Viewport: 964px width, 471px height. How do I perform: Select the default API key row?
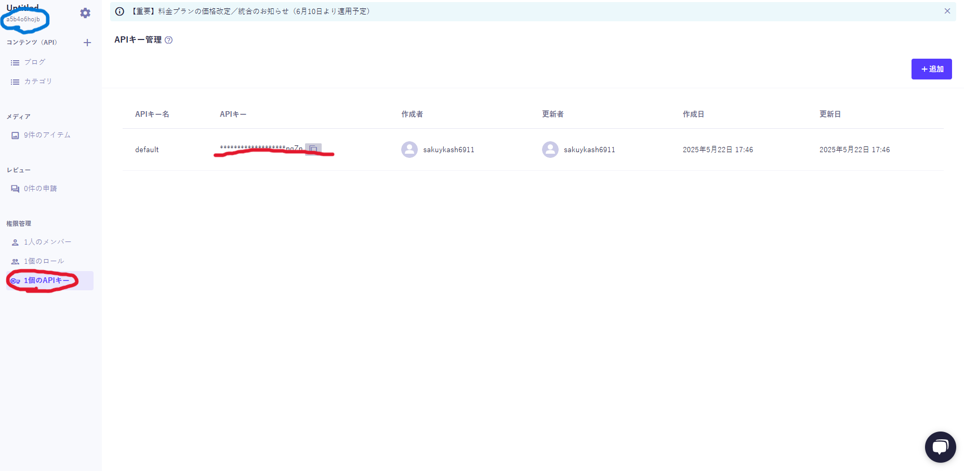click(147, 149)
